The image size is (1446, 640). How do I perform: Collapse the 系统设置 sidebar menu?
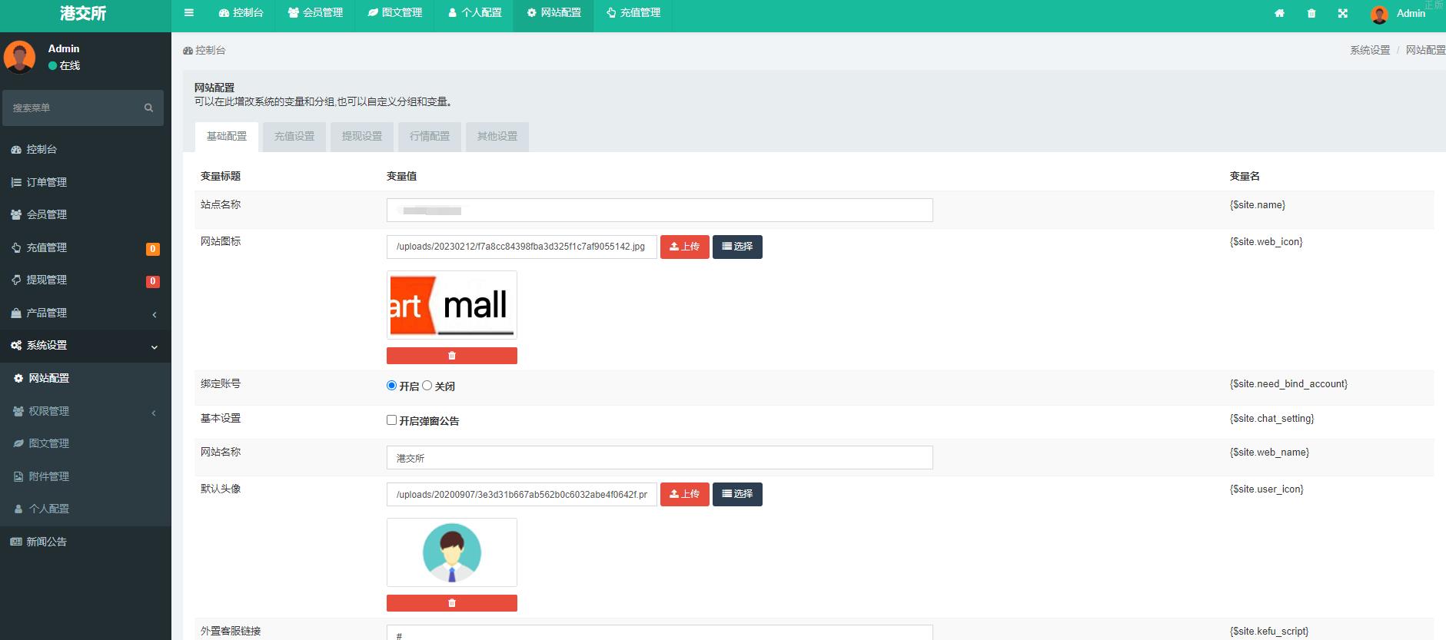pyautogui.click(x=85, y=346)
